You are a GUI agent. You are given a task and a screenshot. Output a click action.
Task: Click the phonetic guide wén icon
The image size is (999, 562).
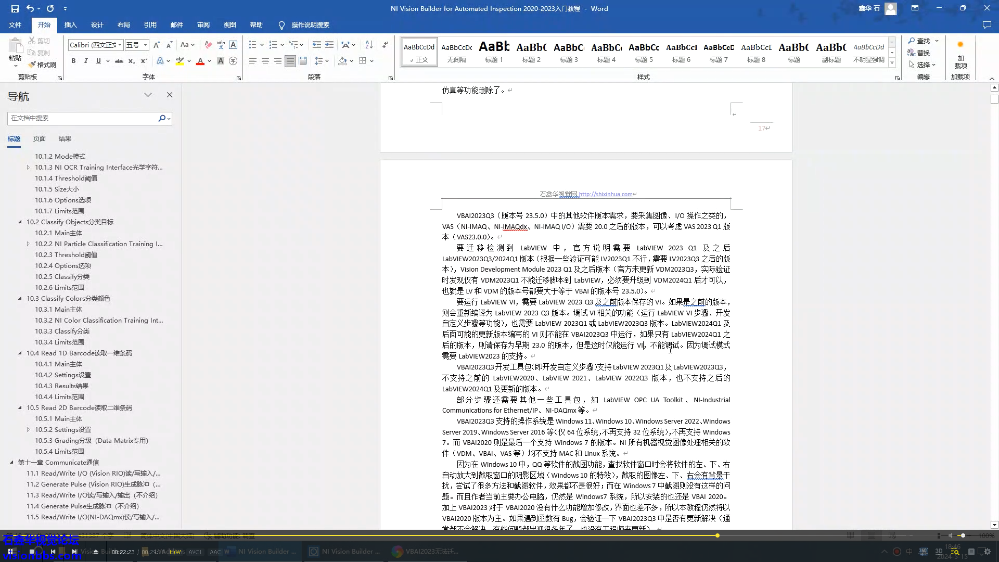pyautogui.click(x=221, y=45)
